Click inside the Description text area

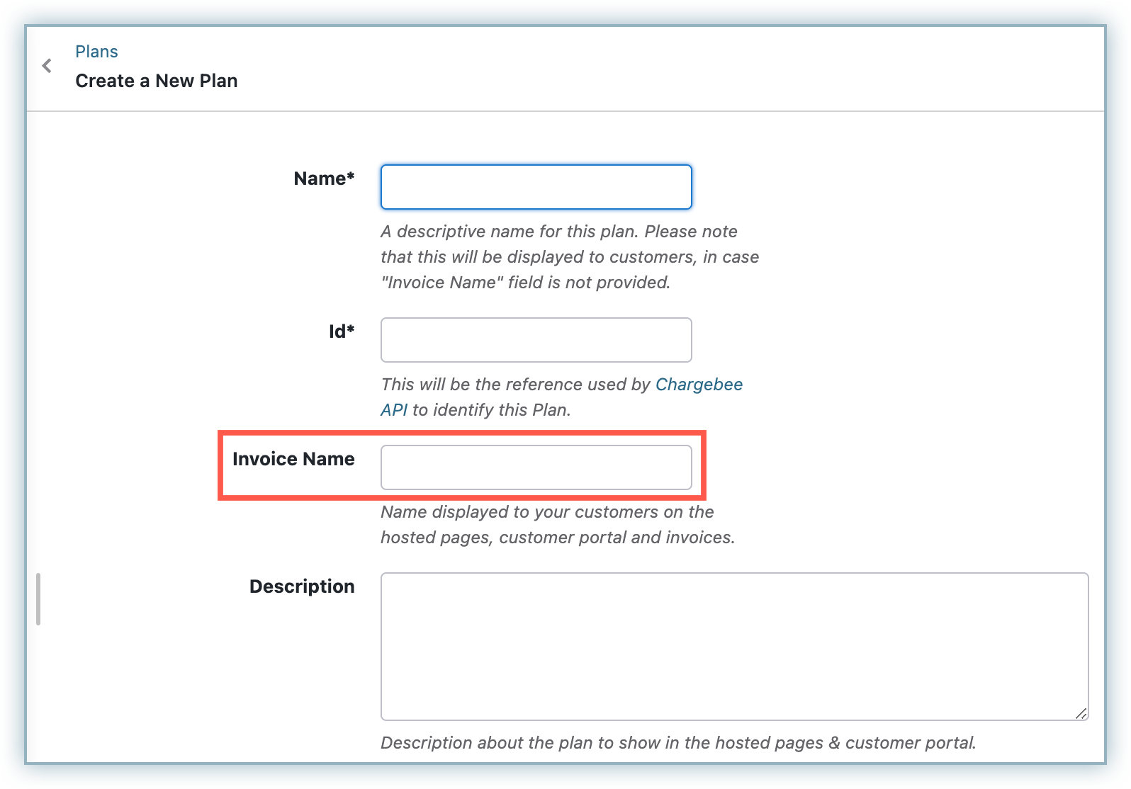(734, 646)
